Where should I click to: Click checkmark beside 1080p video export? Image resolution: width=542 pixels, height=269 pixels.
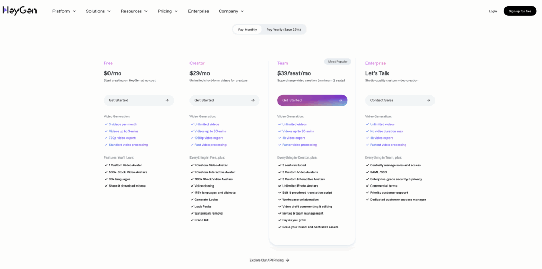pos(192,138)
